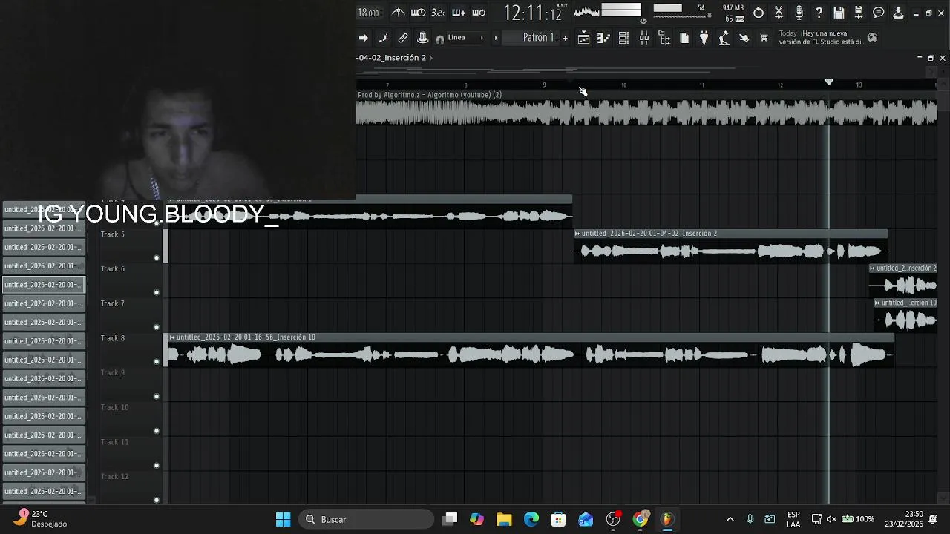Image resolution: width=950 pixels, height=534 pixels.
Task: Open the Línea snap dropdown
Action: [x=465, y=38]
